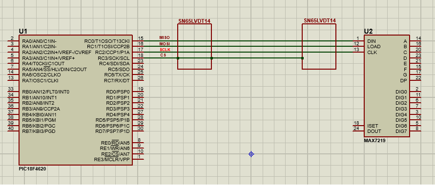Click the right SN65LVDT14 component box
This screenshot has height=186, width=435.
[319, 46]
